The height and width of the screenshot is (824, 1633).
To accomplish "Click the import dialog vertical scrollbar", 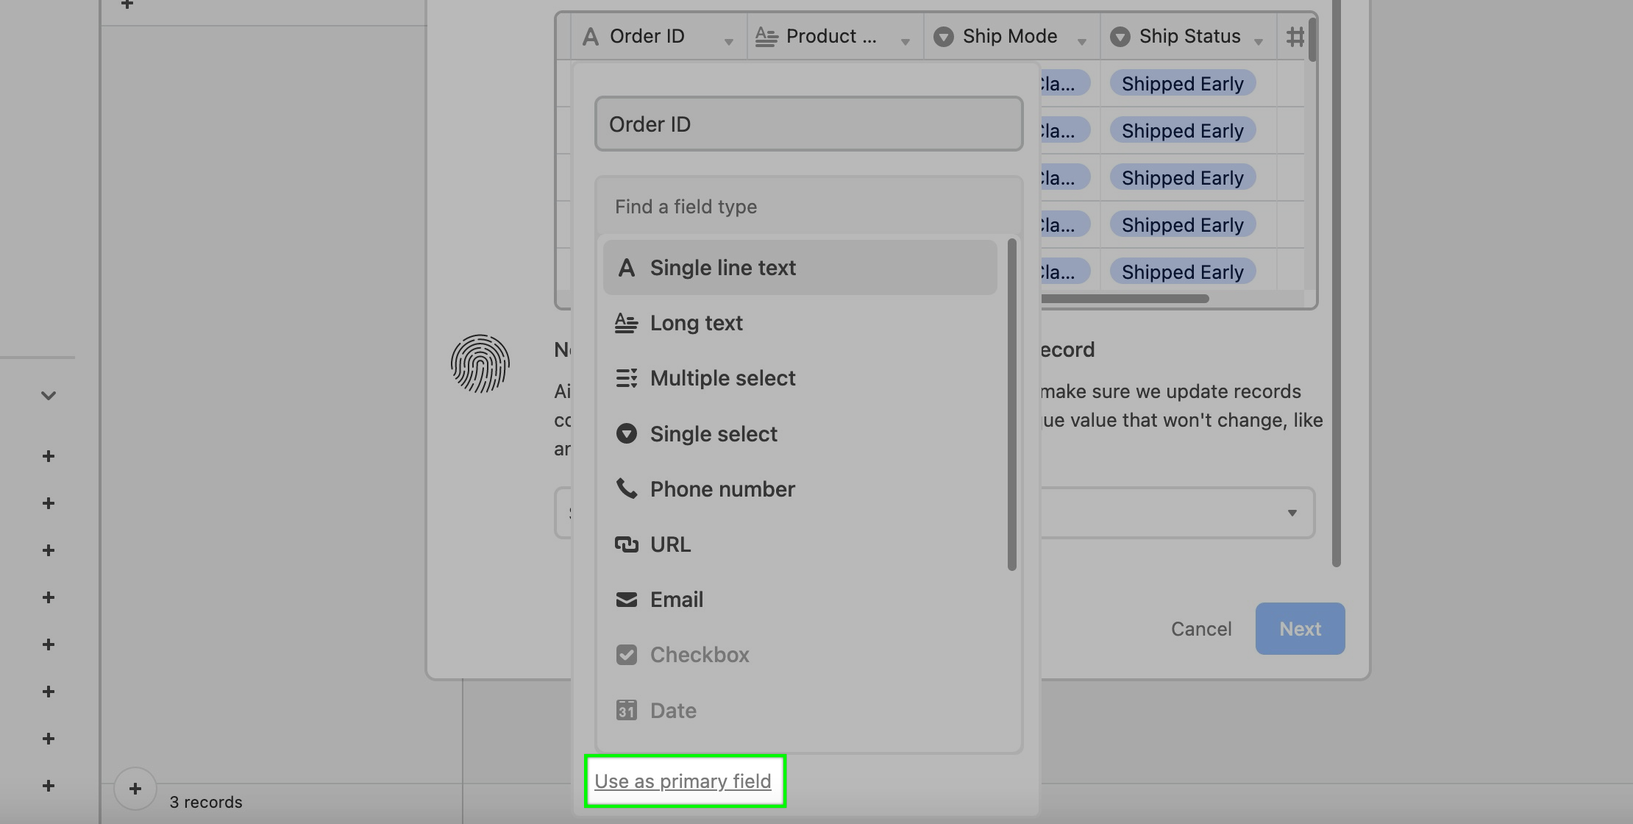I will (1336, 283).
